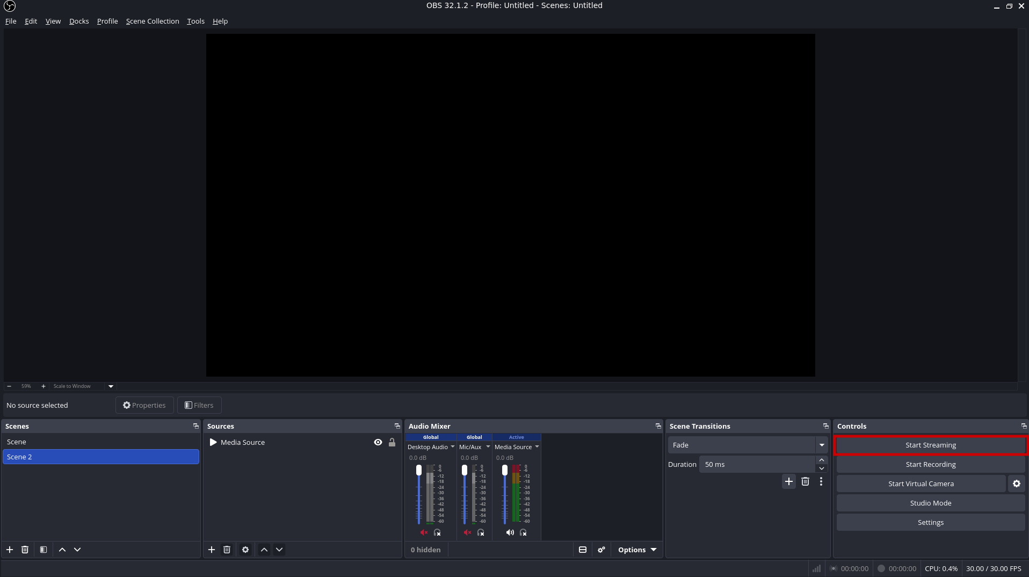This screenshot has height=577, width=1029.
Task: Hide Media Source using eye icon
Action: (x=378, y=442)
